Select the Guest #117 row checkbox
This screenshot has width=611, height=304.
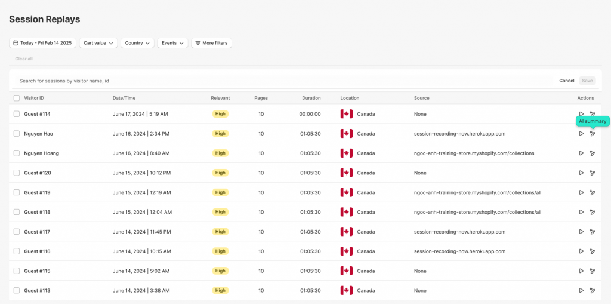click(x=17, y=232)
